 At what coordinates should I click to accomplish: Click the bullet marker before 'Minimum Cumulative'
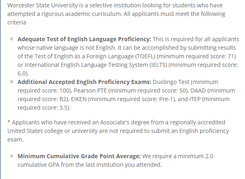click(x=11, y=156)
